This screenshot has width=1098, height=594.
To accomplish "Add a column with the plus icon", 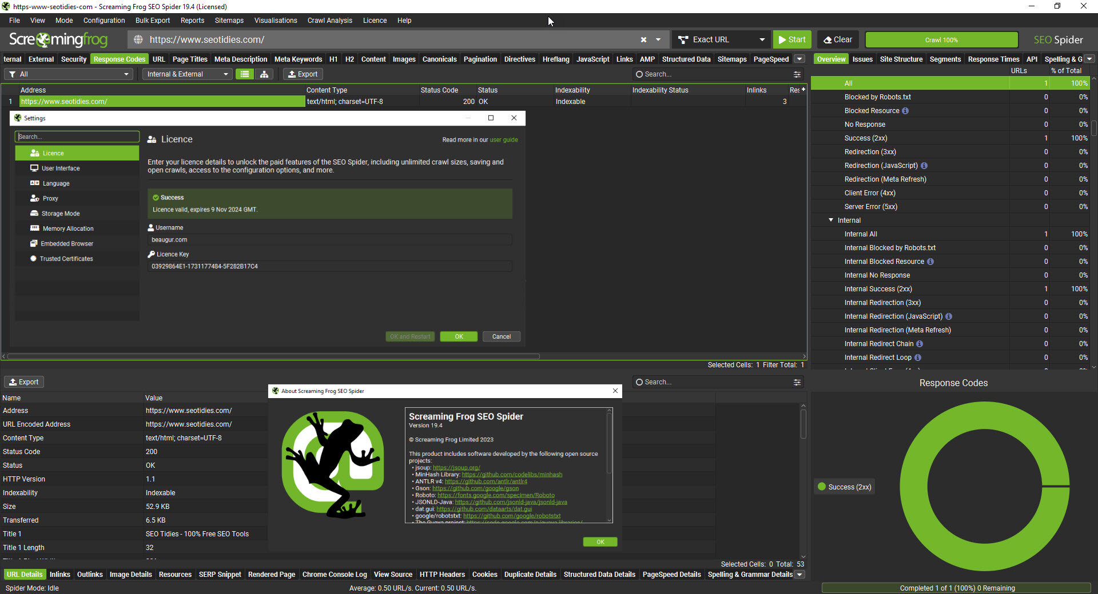I will tap(803, 90).
